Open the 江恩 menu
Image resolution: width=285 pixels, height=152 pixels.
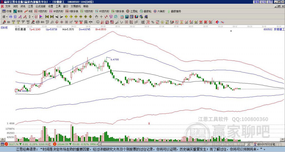[30, 6]
